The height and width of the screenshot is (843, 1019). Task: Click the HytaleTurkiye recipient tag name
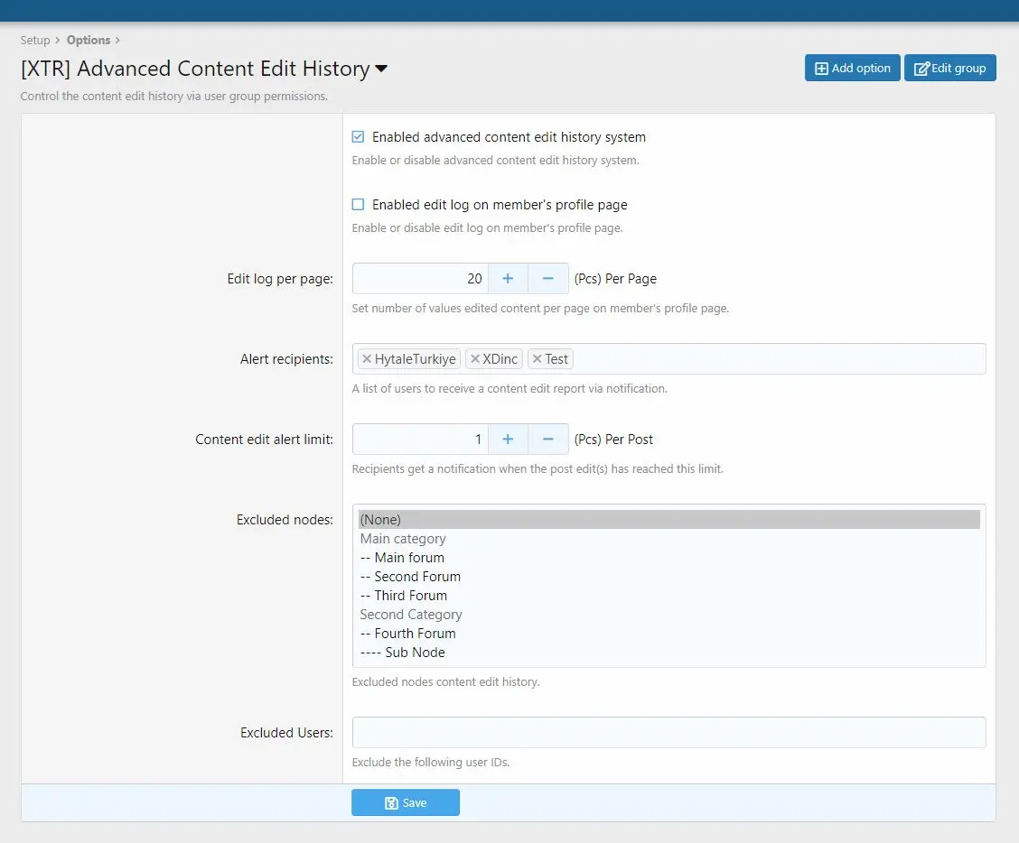(x=416, y=358)
